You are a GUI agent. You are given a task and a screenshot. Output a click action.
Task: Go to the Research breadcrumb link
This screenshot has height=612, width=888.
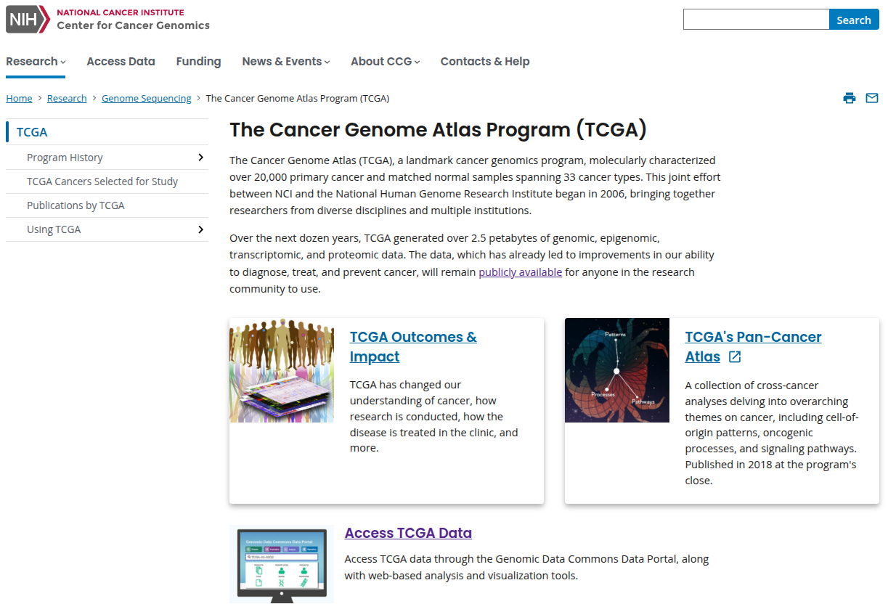click(67, 98)
